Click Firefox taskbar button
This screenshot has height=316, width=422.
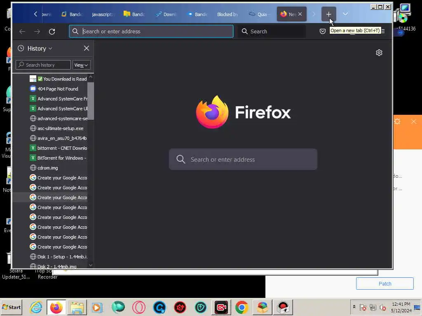point(56,307)
